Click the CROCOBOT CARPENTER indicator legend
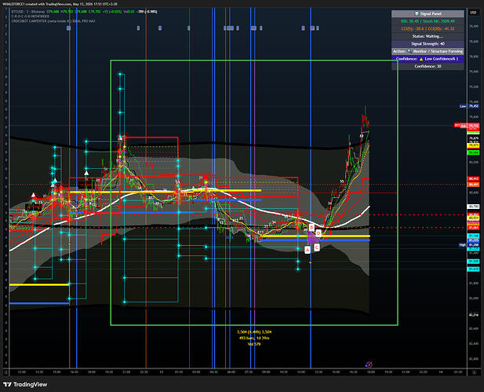Screen dimensions: 484x392 click(53, 21)
